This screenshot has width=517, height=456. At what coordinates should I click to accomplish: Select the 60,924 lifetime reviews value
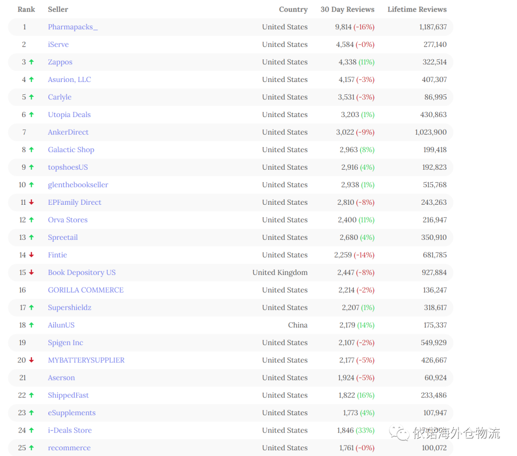[x=436, y=377]
